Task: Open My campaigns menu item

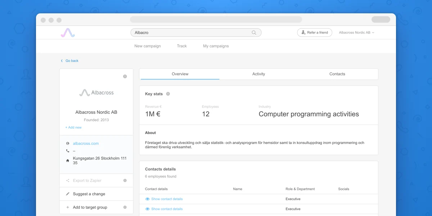Action: 216,46
